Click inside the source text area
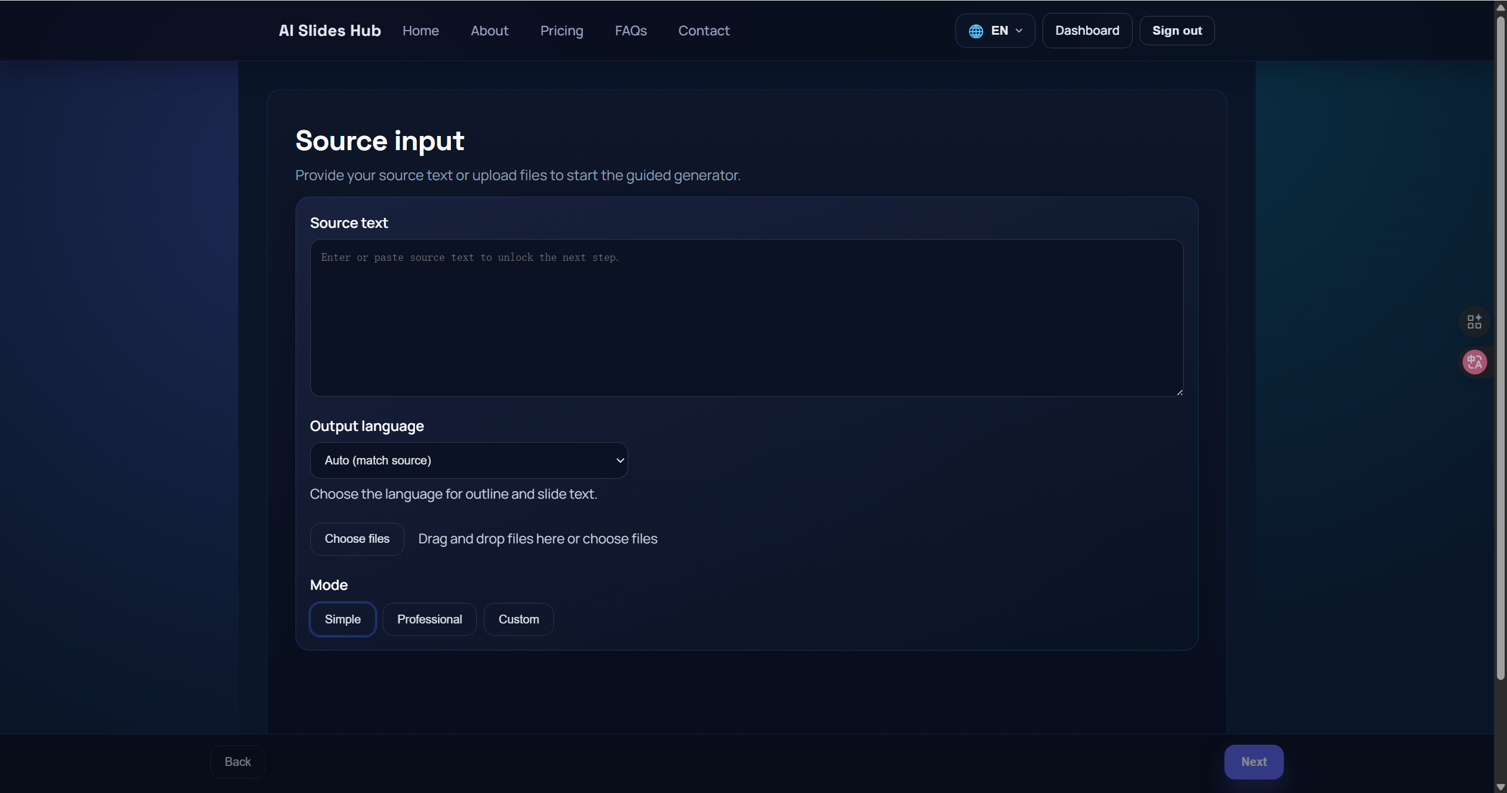Image resolution: width=1507 pixels, height=793 pixels. (745, 318)
